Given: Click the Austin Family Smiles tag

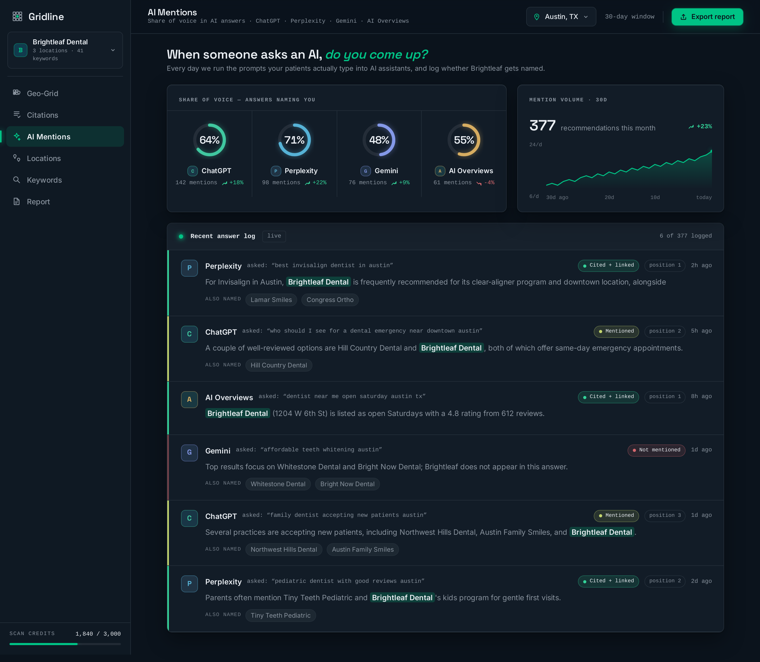Looking at the screenshot, I should 363,550.
